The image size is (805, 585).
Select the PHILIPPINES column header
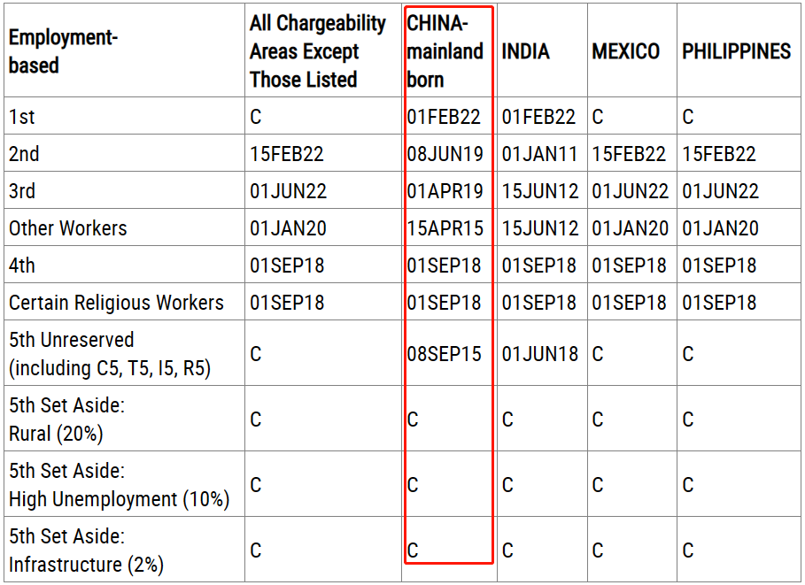pos(736,51)
